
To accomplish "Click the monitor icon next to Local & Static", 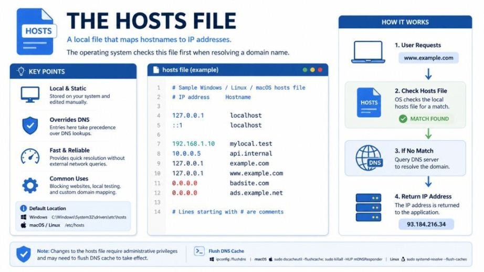I will point(30,95).
